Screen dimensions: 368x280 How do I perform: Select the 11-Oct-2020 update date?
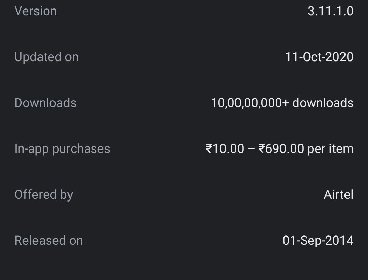click(x=319, y=57)
